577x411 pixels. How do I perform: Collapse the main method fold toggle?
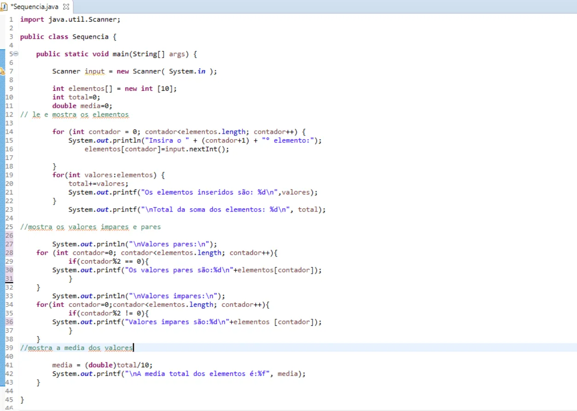coord(16,54)
